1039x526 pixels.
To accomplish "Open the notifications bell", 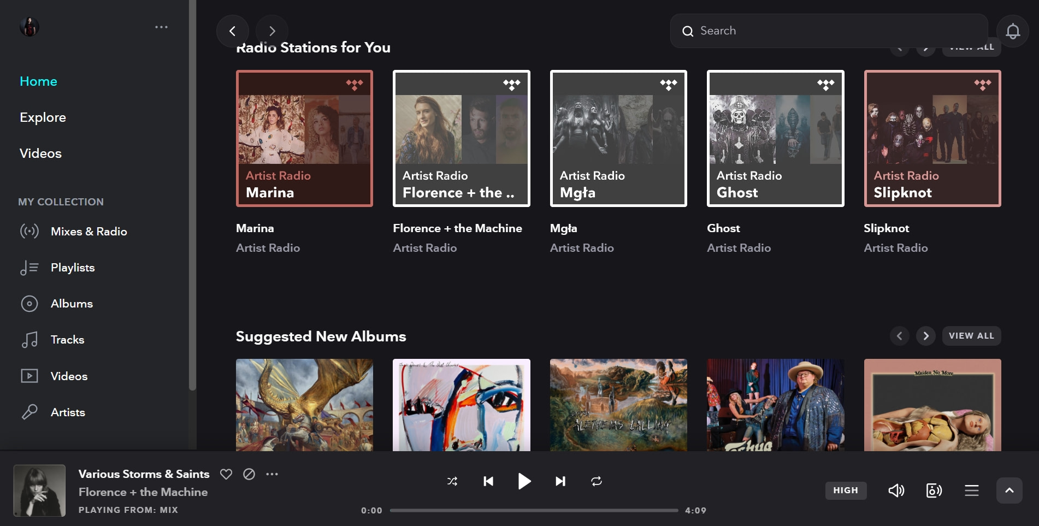I will click(1013, 31).
